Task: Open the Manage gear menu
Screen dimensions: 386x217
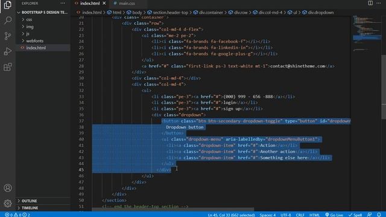Action: [x=8, y=204]
